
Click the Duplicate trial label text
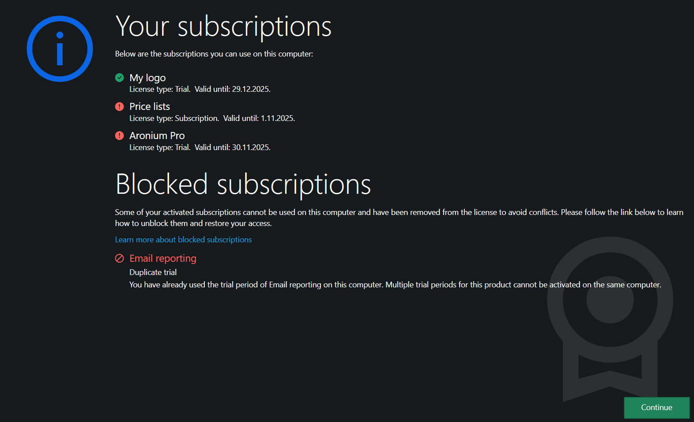click(153, 272)
